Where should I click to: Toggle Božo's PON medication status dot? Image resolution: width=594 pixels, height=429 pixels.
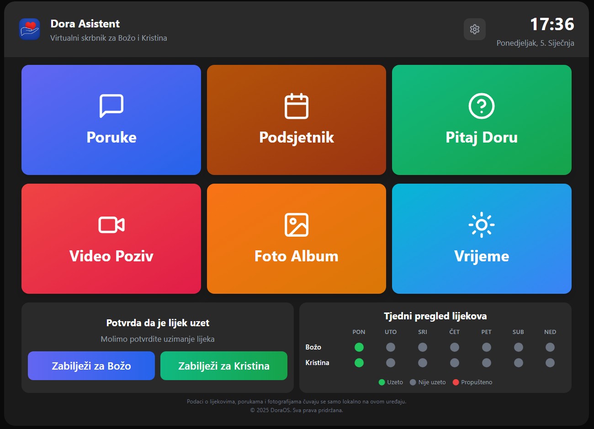(x=359, y=347)
